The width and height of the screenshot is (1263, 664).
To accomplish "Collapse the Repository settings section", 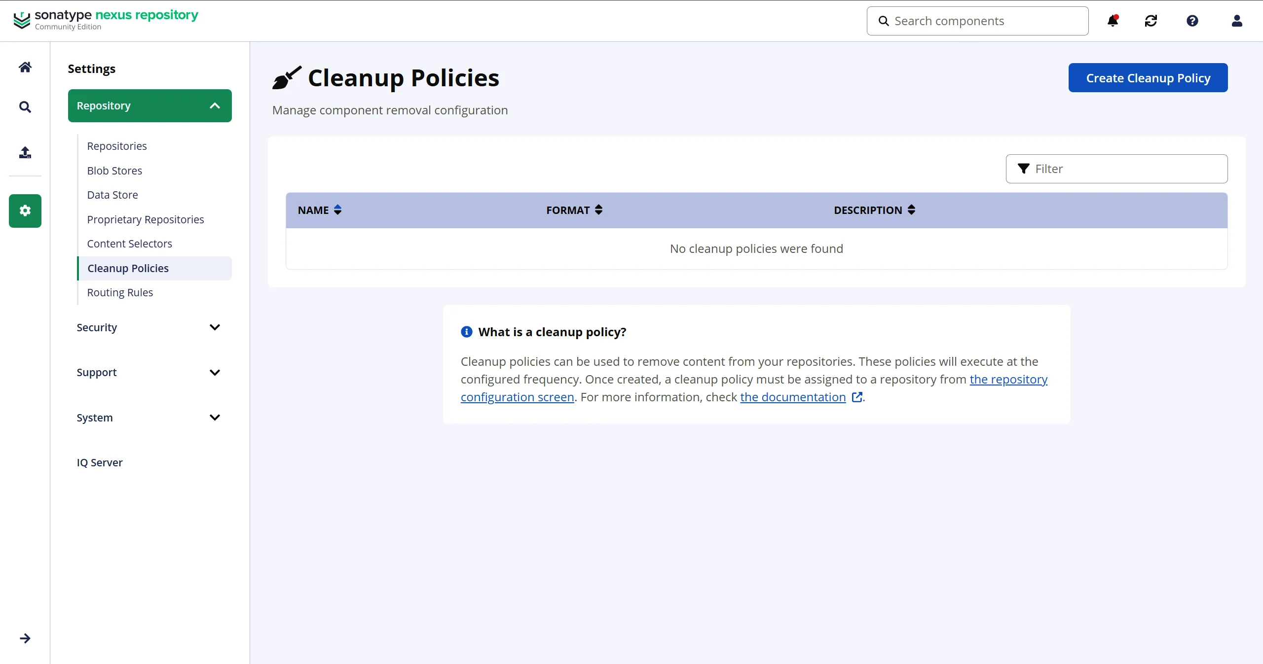I will (150, 105).
